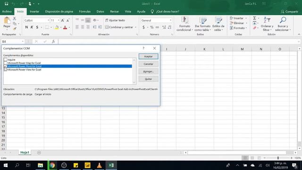Open Dar formato como tabla gallery

(x=202, y=24)
